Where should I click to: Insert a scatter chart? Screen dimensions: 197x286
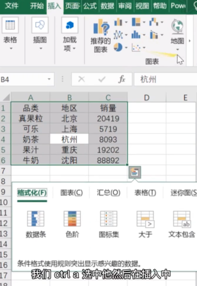point(136,48)
